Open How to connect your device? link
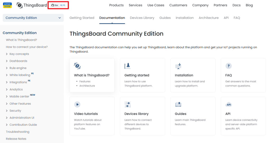The width and height of the screenshot is (270, 143). tap(27, 47)
